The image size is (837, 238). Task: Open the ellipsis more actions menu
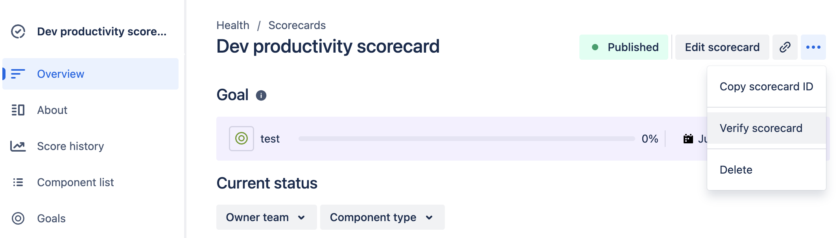[814, 47]
